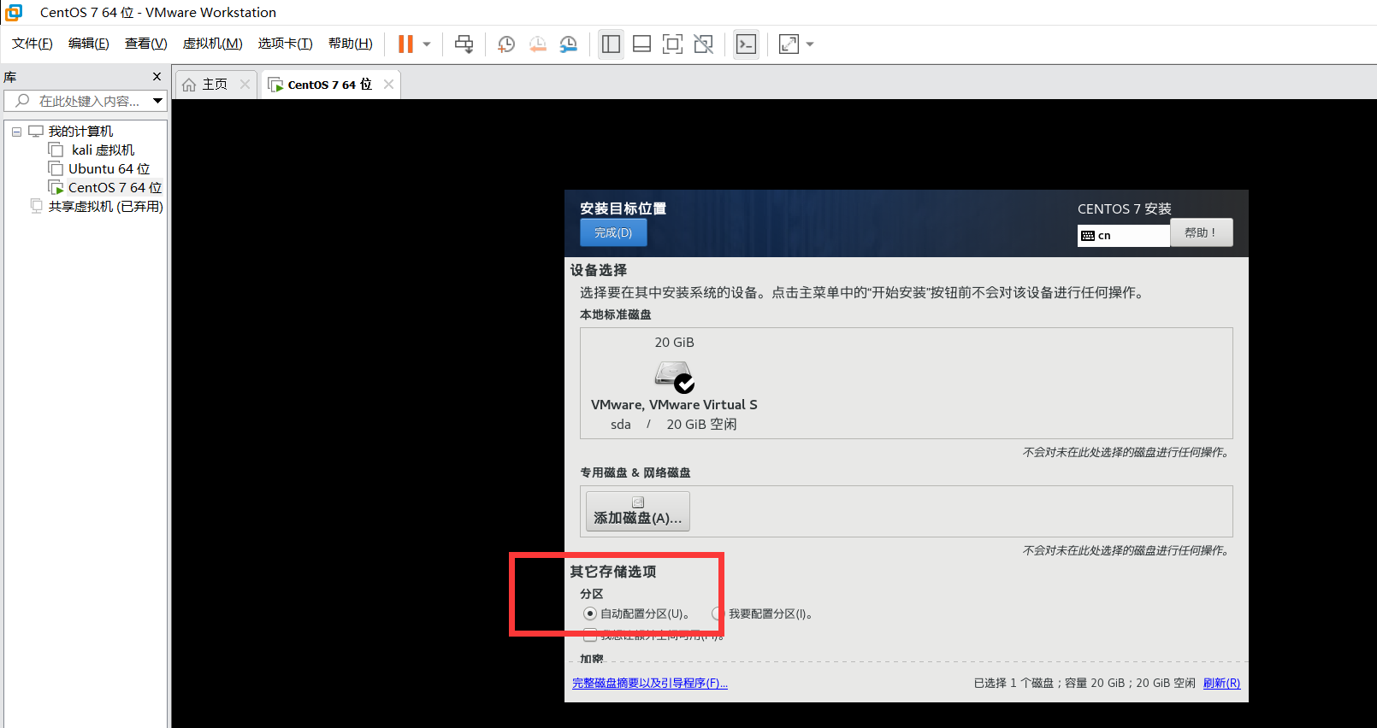Viewport: 1377px width, 728px height.
Task: Click the VMware, VMware Virtual S disk label
Action: click(x=674, y=404)
